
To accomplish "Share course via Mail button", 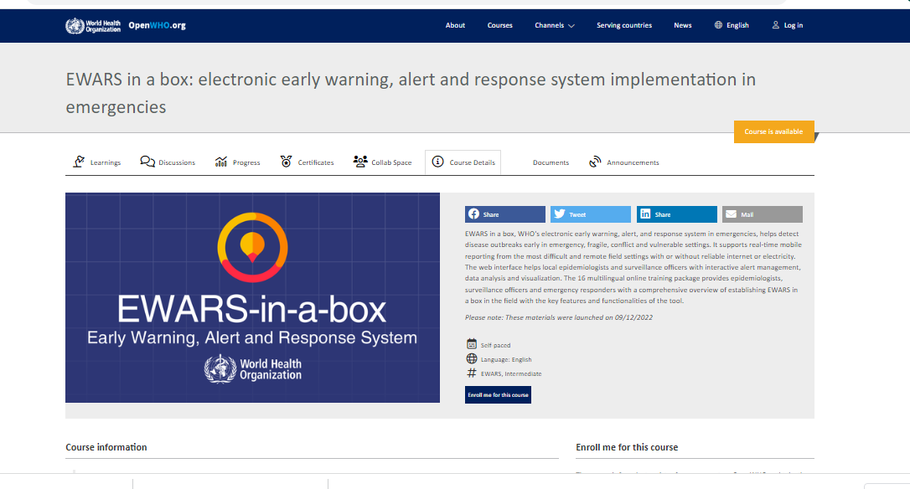I will click(x=763, y=214).
